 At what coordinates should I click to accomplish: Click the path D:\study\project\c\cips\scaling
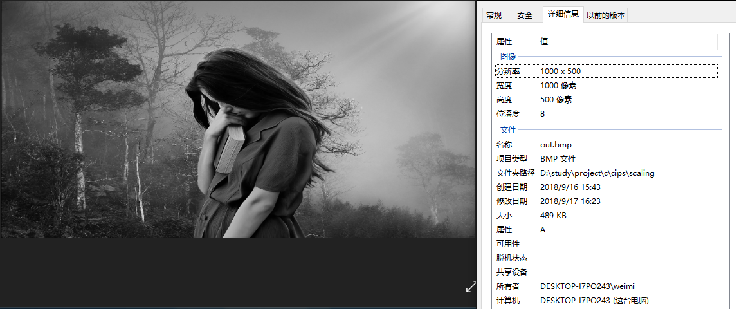(597, 173)
